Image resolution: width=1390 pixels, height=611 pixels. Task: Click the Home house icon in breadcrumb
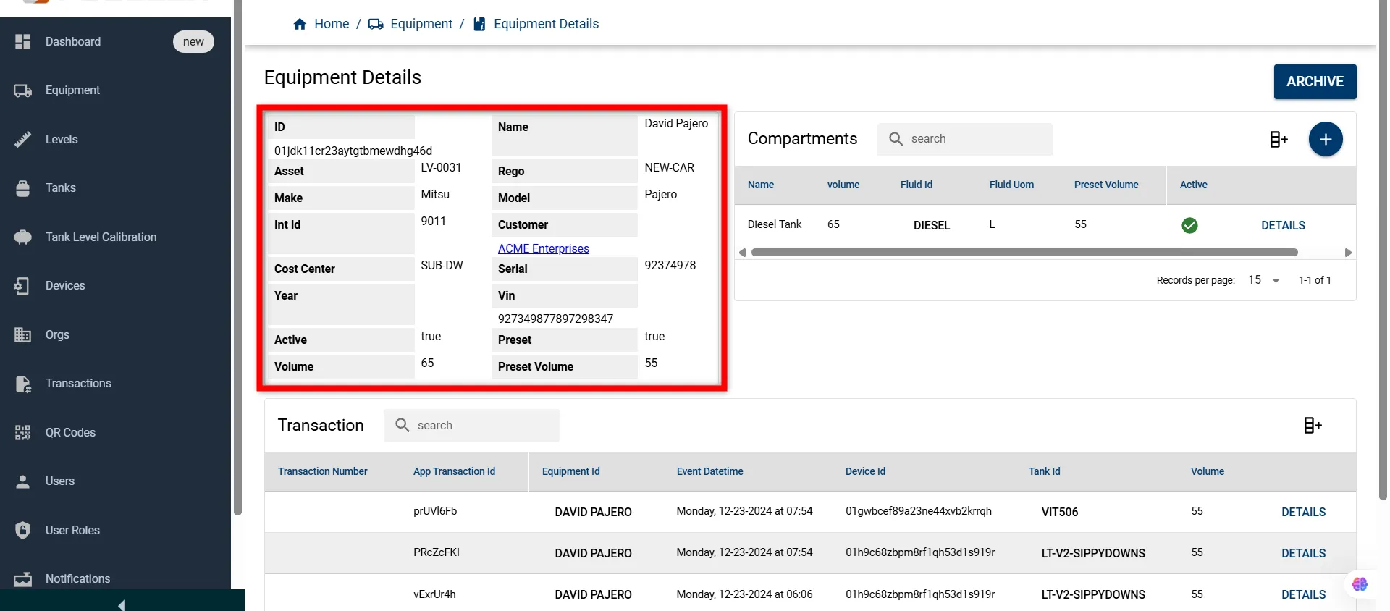click(300, 24)
